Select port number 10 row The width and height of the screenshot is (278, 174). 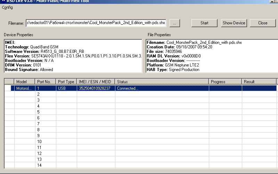point(140,142)
